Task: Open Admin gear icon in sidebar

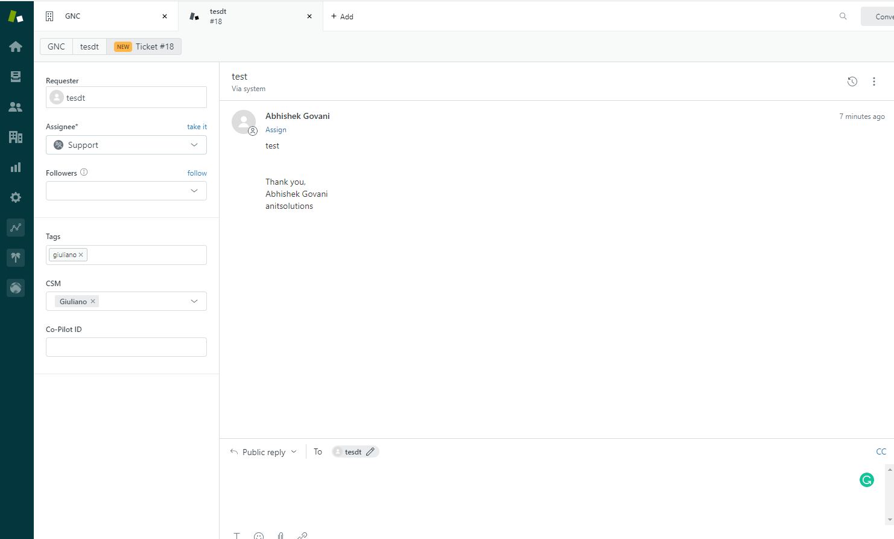Action: pos(16,197)
